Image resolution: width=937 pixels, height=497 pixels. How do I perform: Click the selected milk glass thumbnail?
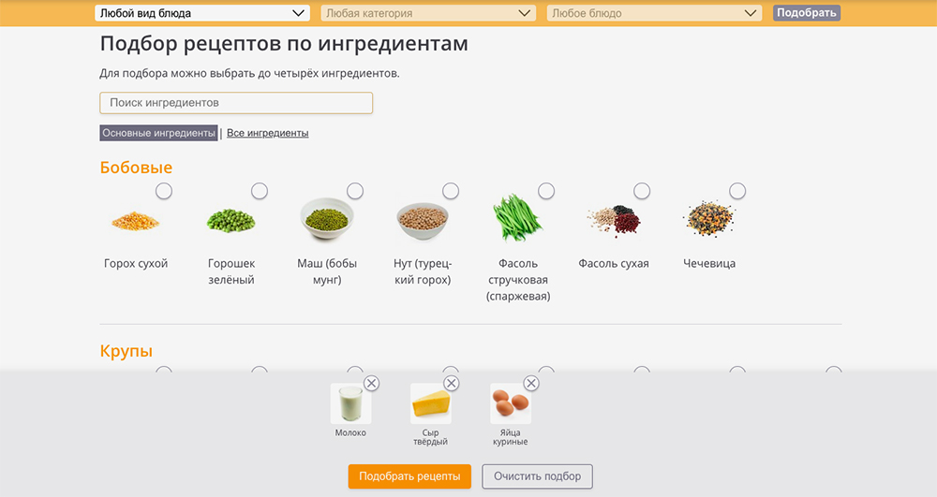click(350, 404)
